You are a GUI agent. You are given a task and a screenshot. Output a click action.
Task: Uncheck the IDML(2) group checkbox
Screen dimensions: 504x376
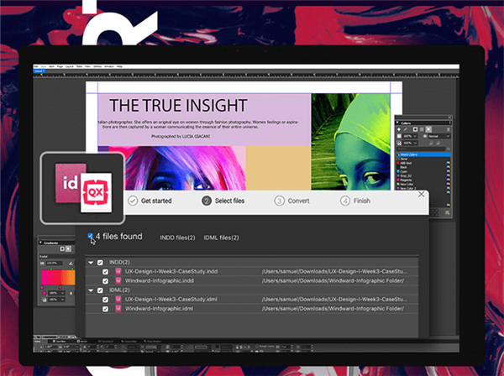click(x=100, y=290)
